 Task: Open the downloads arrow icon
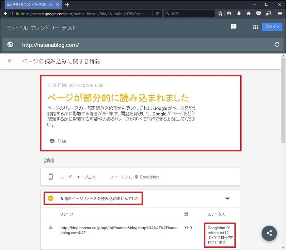tap(238, 14)
